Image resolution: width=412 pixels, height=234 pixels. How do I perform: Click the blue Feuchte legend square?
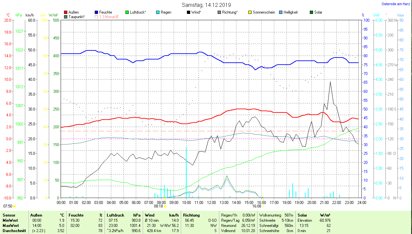(96, 12)
